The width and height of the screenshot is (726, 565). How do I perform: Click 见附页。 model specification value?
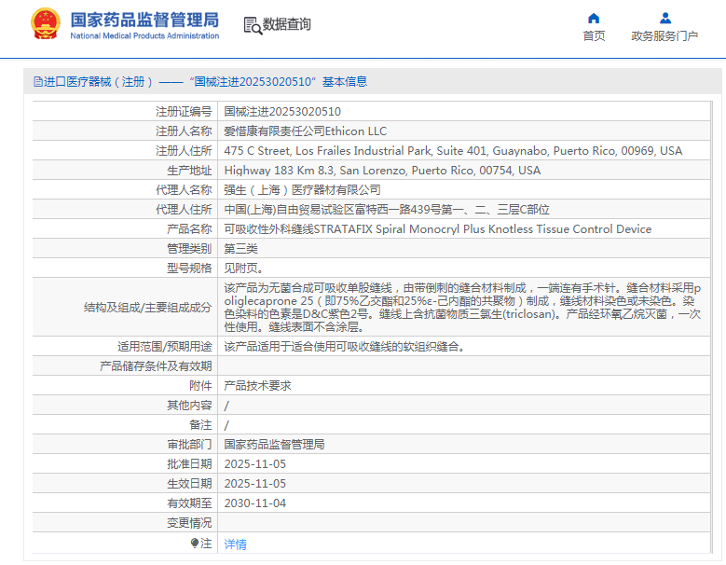pyautogui.click(x=244, y=269)
